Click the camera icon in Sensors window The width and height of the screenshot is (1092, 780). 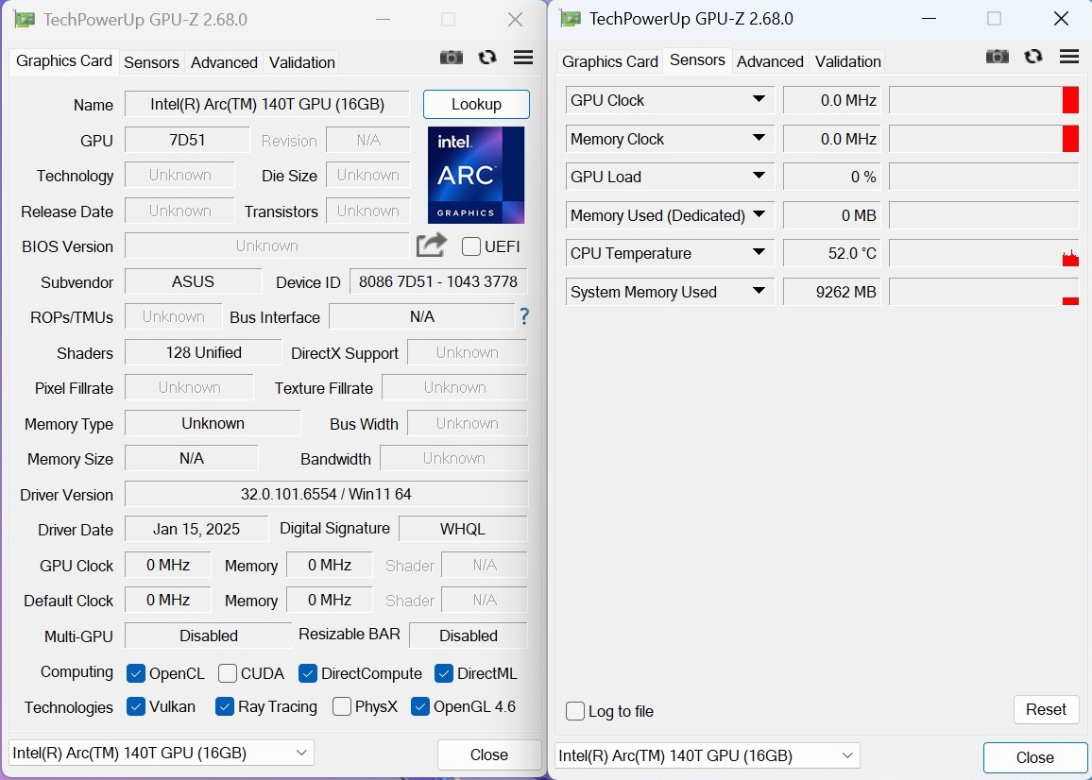tap(998, 57)
